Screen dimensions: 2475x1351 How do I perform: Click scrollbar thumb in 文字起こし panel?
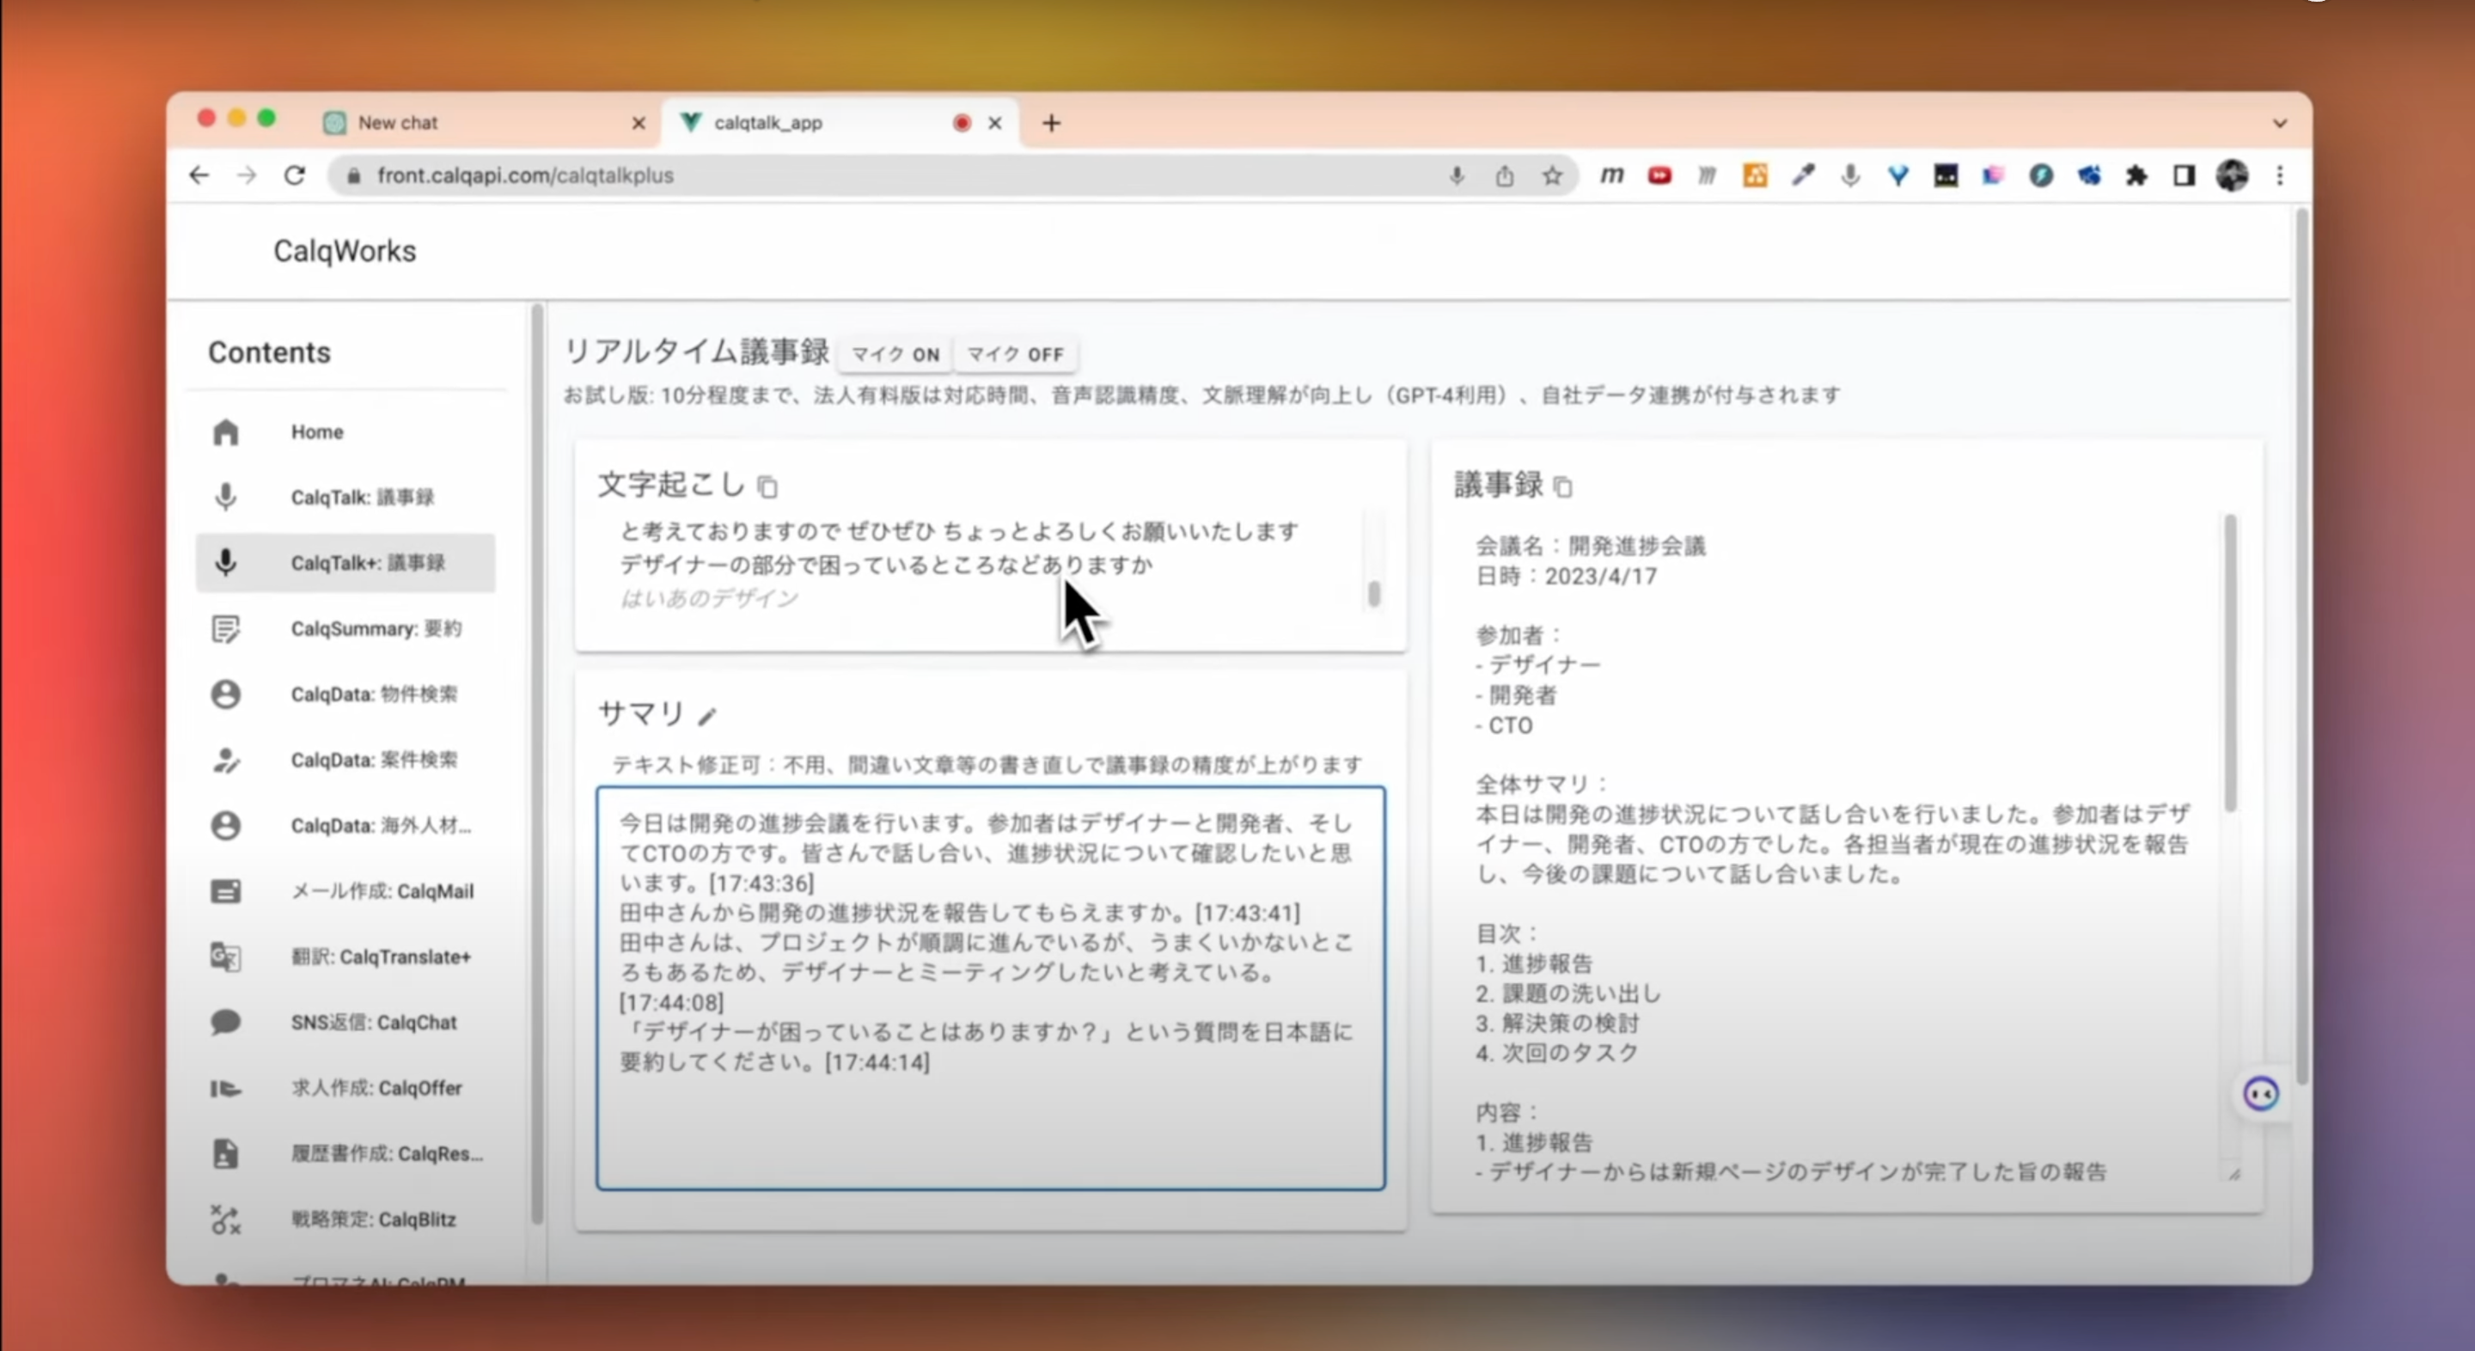click(1374, 594)
